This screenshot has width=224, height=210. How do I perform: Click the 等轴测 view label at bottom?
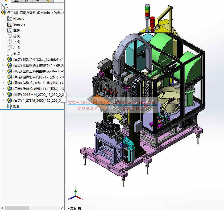pos(75,209)
